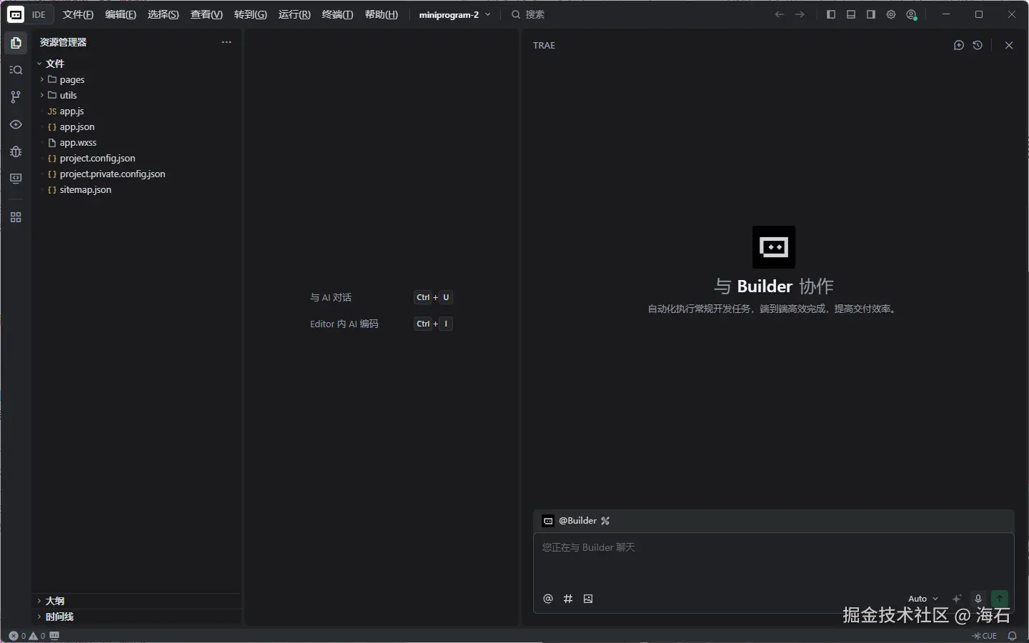
Task: Focus the 搜索 search box in the title bar
Action: [527, 14]
